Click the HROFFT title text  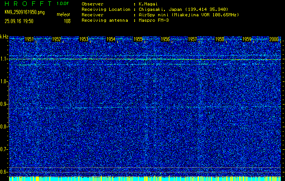[28, 4]
